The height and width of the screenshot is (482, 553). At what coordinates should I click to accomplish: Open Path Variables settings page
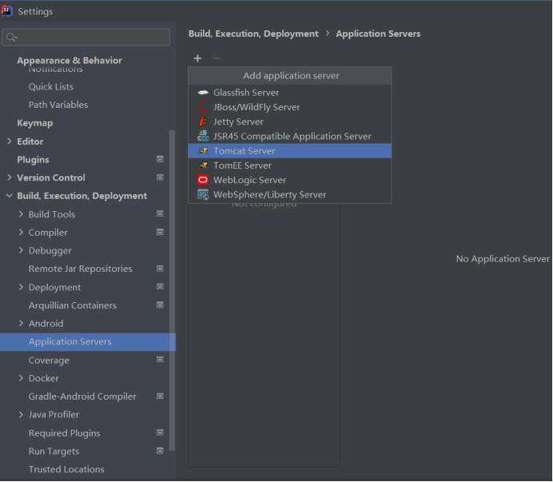(58, 105)
